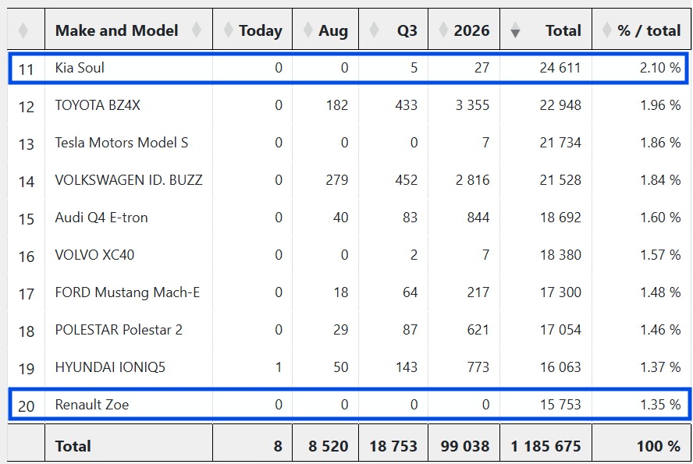Select the VOLVO XC40 model name
The width and height of the screenshot is (693, 464).
pos(94,255)
